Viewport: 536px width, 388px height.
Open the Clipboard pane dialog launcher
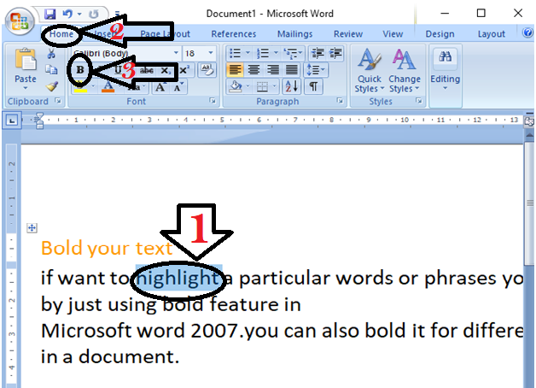click(x=58, y=101)
